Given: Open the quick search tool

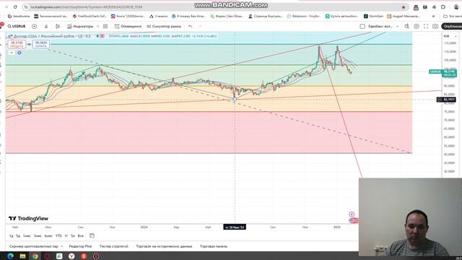Looking at the screenshot, I should tap(407, 27).
